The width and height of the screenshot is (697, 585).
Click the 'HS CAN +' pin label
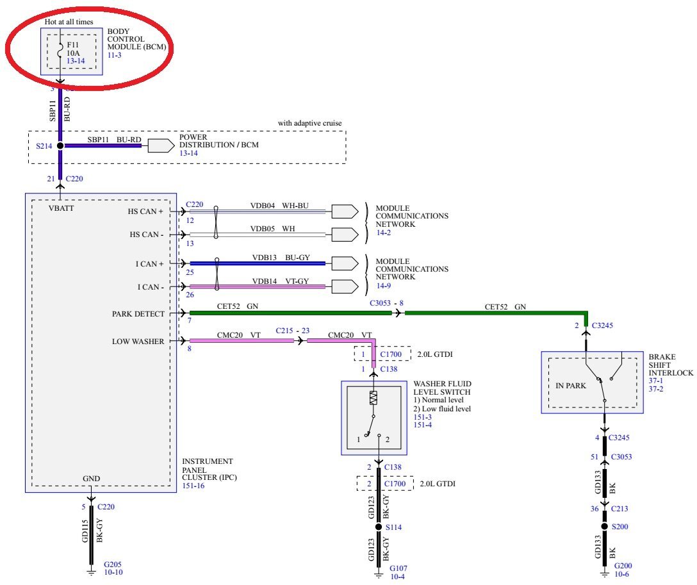pos(145,211)
